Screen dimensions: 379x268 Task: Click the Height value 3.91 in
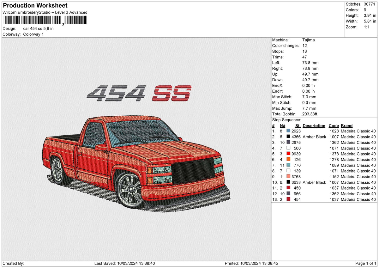point(370,15)
